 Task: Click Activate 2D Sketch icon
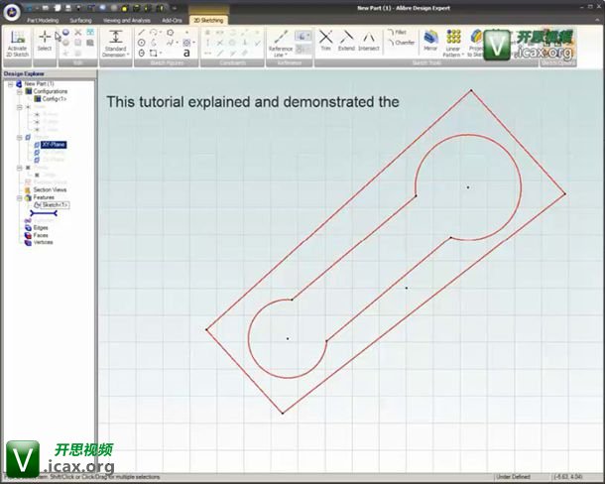coord(17,41)
